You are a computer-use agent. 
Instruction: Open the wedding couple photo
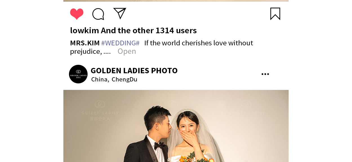(x=176, y=126)
